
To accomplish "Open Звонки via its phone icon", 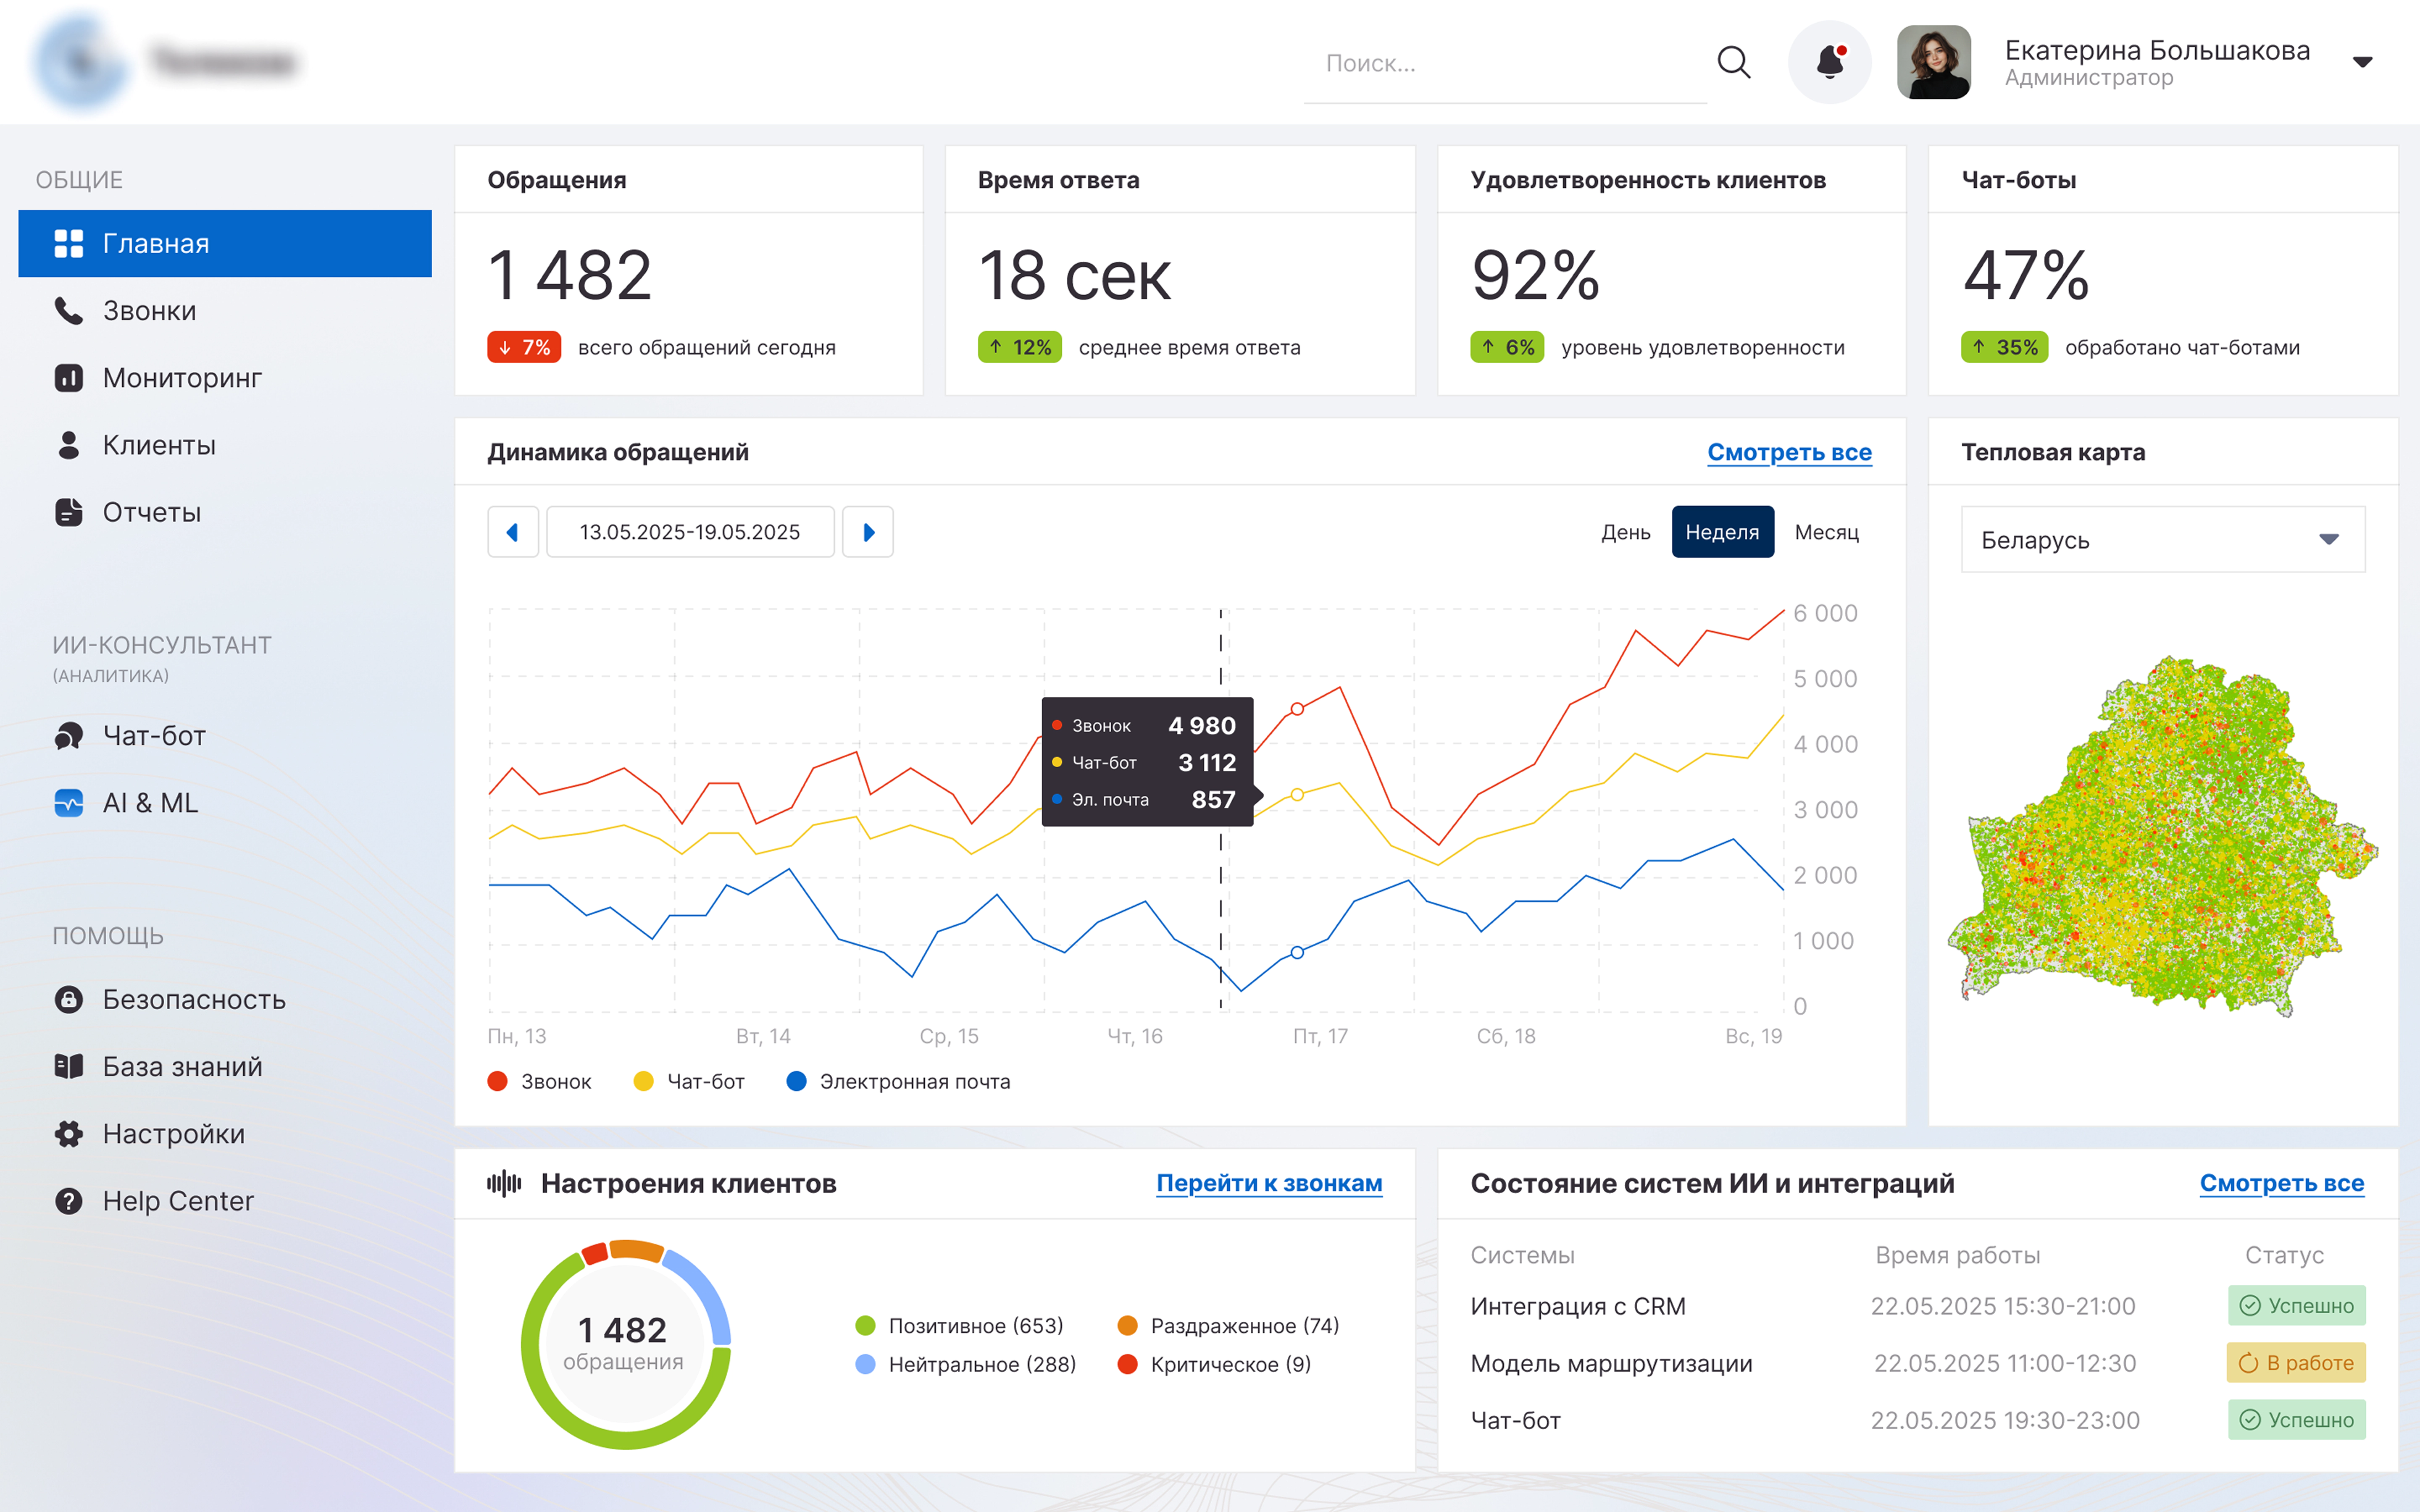I will pos(68,311).
